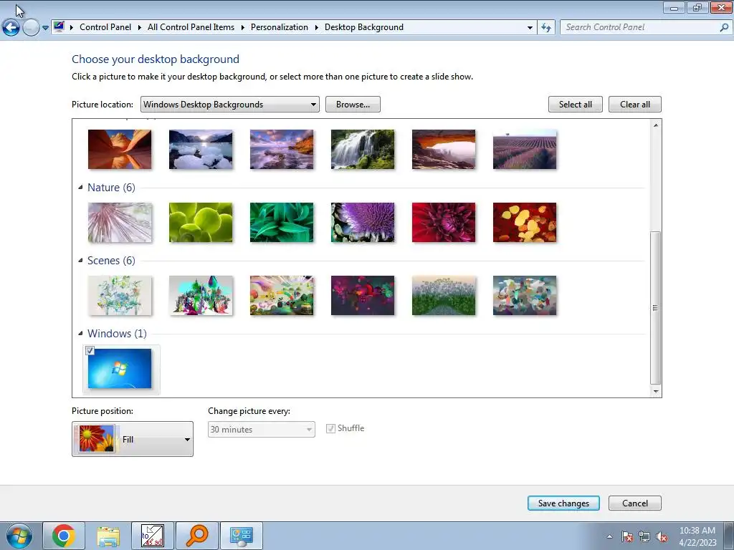Click Show desktop strip at taskbar end
Viewport: 734px width, 550px height.
click(x=728, y=536)
